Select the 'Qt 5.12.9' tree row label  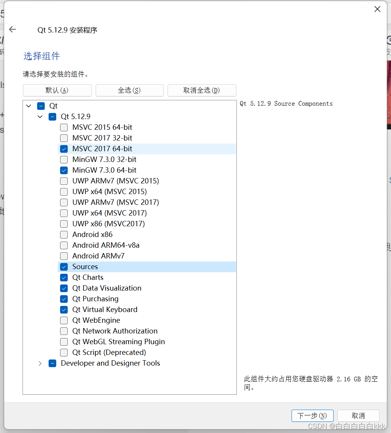76,116
